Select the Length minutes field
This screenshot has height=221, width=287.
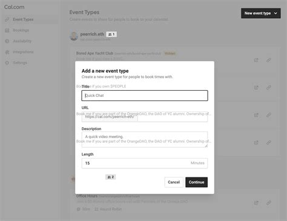click(x=145, y=163)
